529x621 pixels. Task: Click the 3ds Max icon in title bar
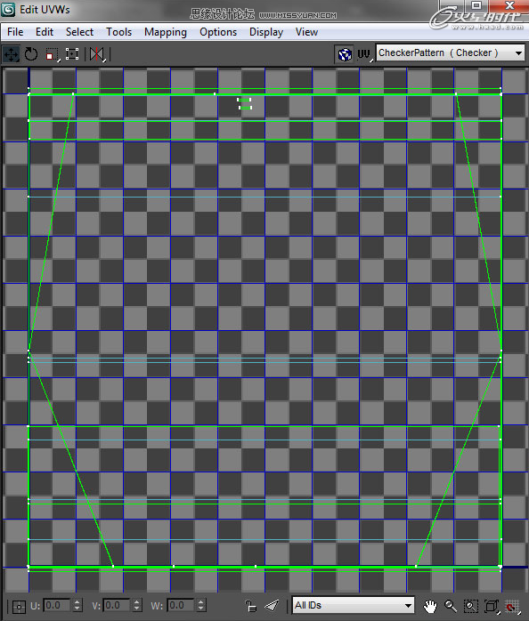[x=8, y=10]
